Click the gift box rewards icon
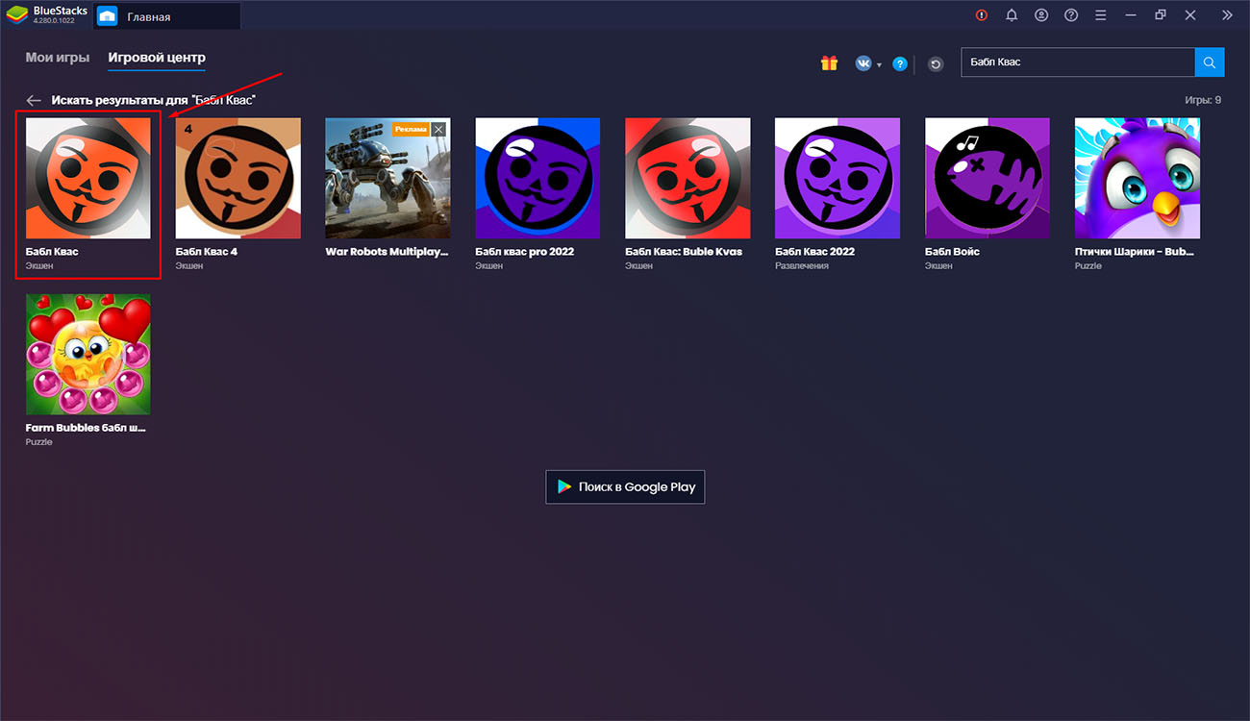 (x=829, y=63)
